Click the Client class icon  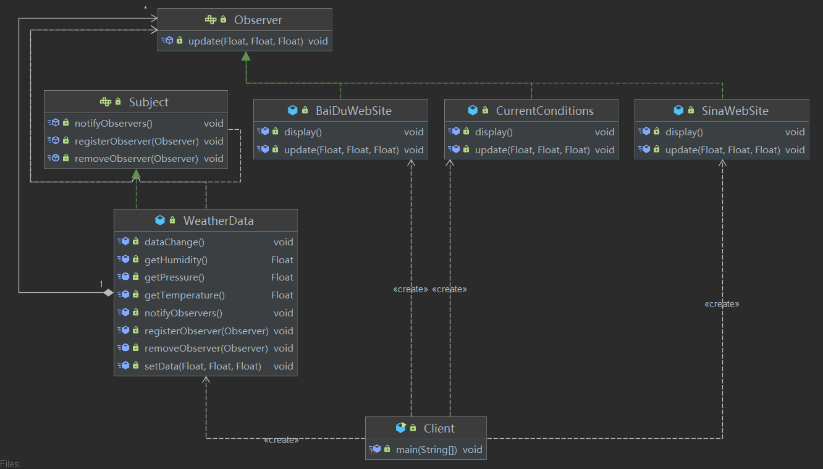401,428
